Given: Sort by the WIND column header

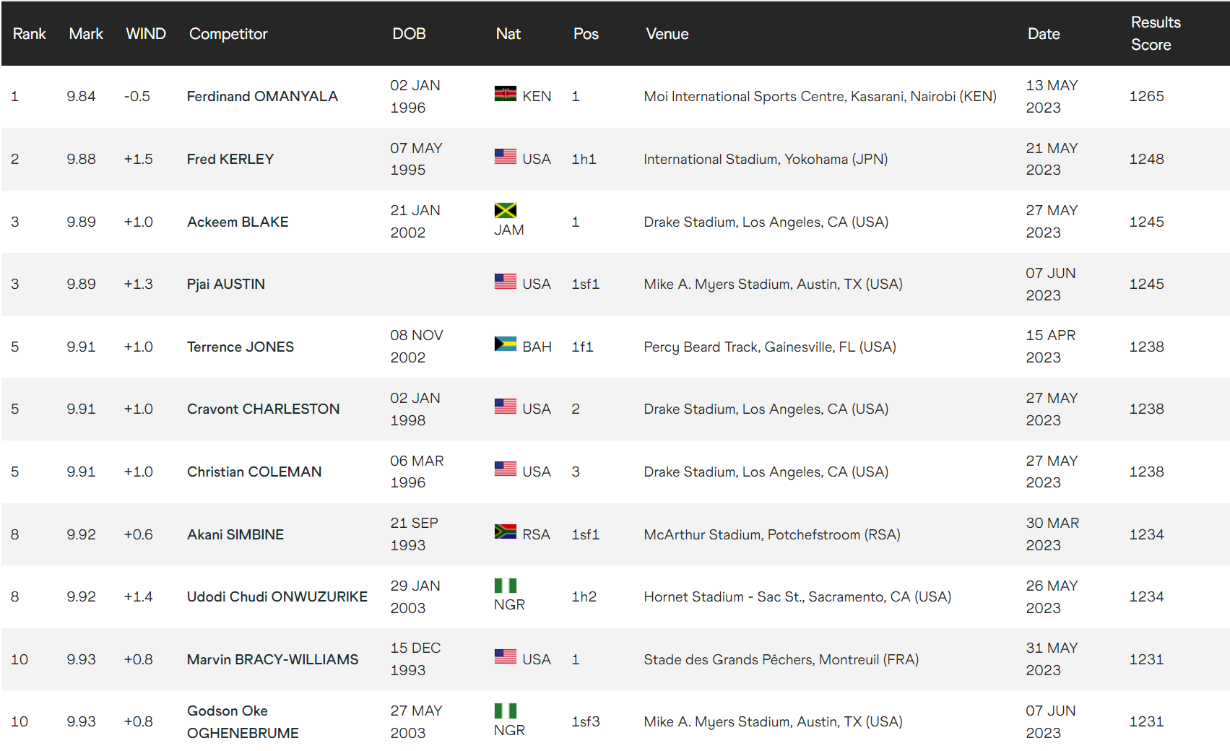Looking at the screenshot, I should click(146, 34).
